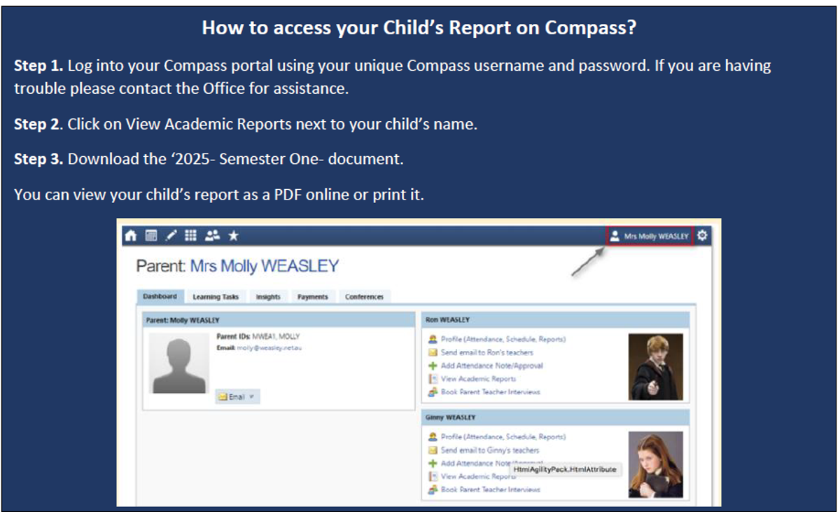The image size is (840, 512).
Task: Send email to Ginny's teachers
Action: pos(490,450)
